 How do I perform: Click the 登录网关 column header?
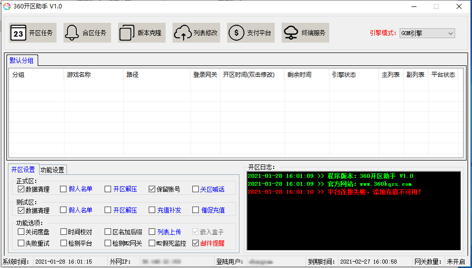[x=205, y=75]
